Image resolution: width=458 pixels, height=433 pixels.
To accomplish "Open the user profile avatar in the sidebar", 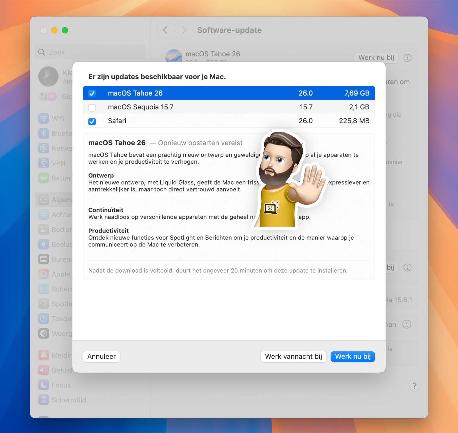I will (48, 76).
